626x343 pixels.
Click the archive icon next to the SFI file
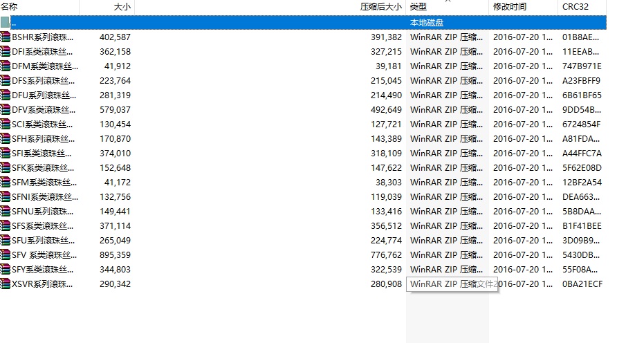click(x=6, y=154)
